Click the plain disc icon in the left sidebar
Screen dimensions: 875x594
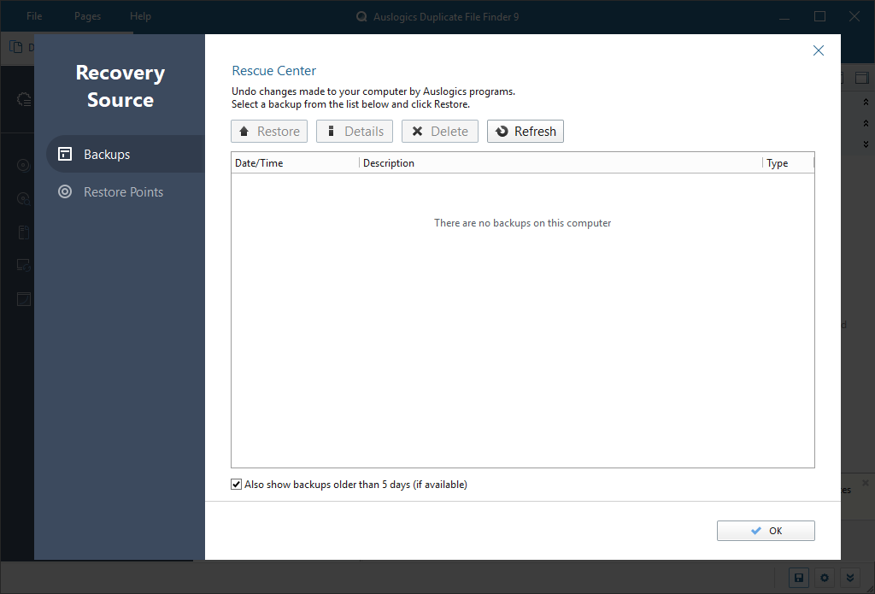click(x=23, y=165)
